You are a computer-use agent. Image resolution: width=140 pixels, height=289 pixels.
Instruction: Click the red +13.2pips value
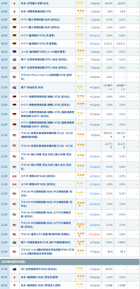(94, 234)
